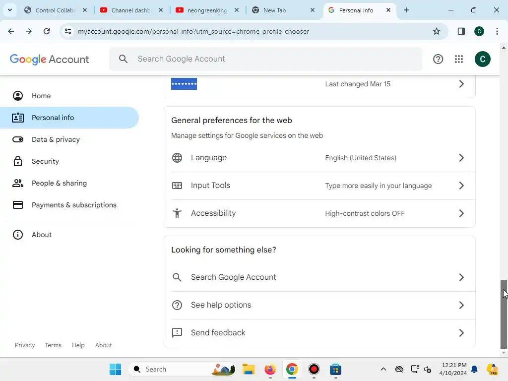Open the Google apps grid icon

coord(459,59)
